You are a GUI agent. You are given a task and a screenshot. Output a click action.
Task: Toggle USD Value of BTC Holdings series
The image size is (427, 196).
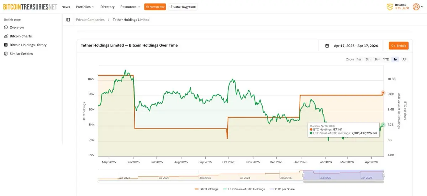[244, 189]
